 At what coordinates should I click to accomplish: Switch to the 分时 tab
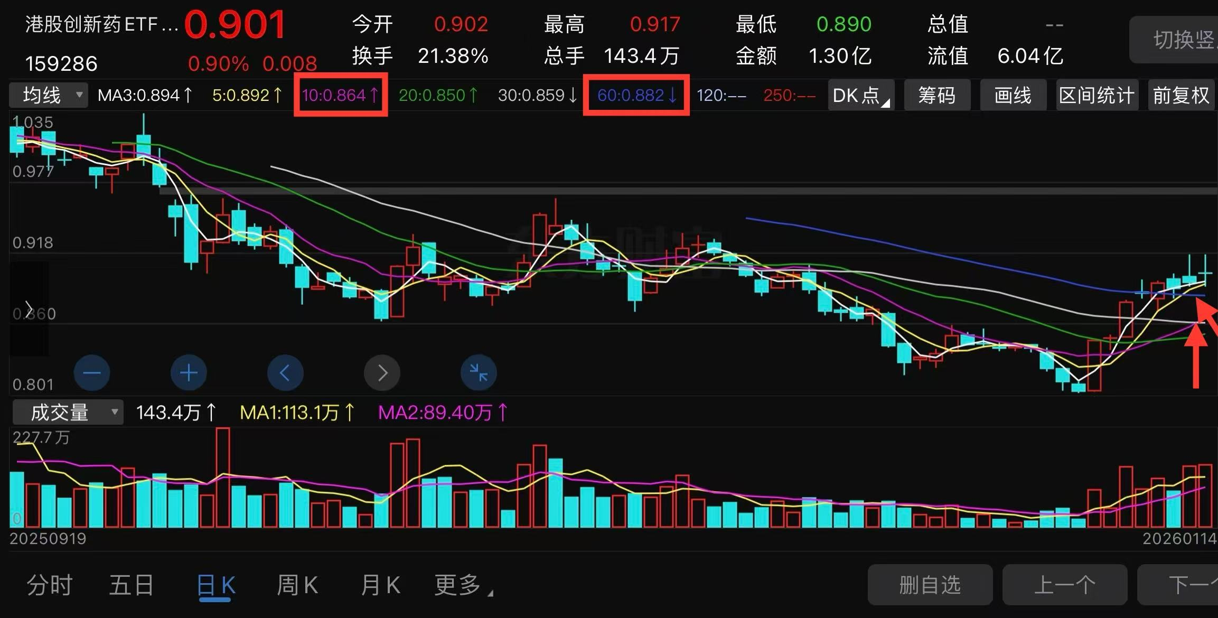click(x=50, y=585)
